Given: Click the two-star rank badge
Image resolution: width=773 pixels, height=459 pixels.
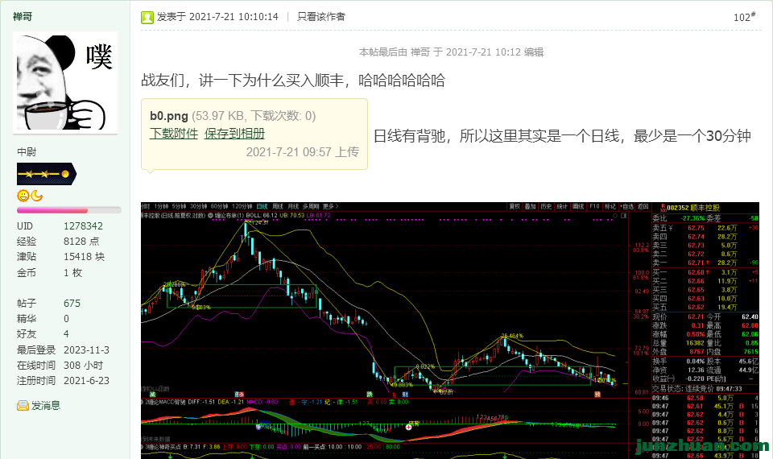Looking at the screenshot, I should (47, 174).
